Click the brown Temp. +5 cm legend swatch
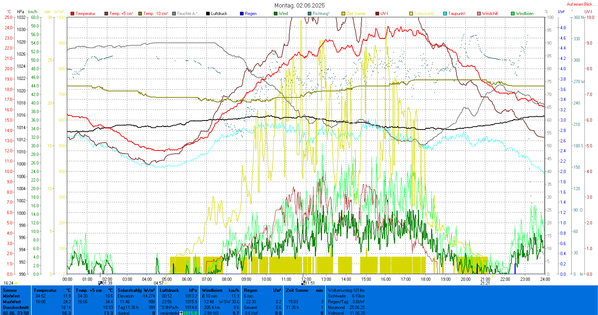This screenshot has height=315, width=598. (x=106, y=14)
